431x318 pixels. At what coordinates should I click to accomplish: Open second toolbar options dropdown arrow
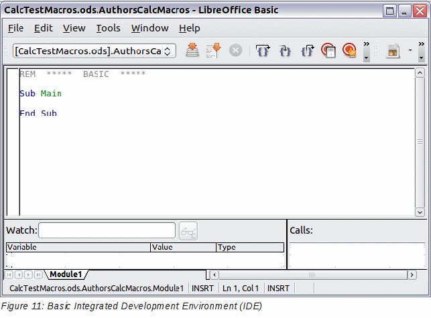[x=421, y=58]
